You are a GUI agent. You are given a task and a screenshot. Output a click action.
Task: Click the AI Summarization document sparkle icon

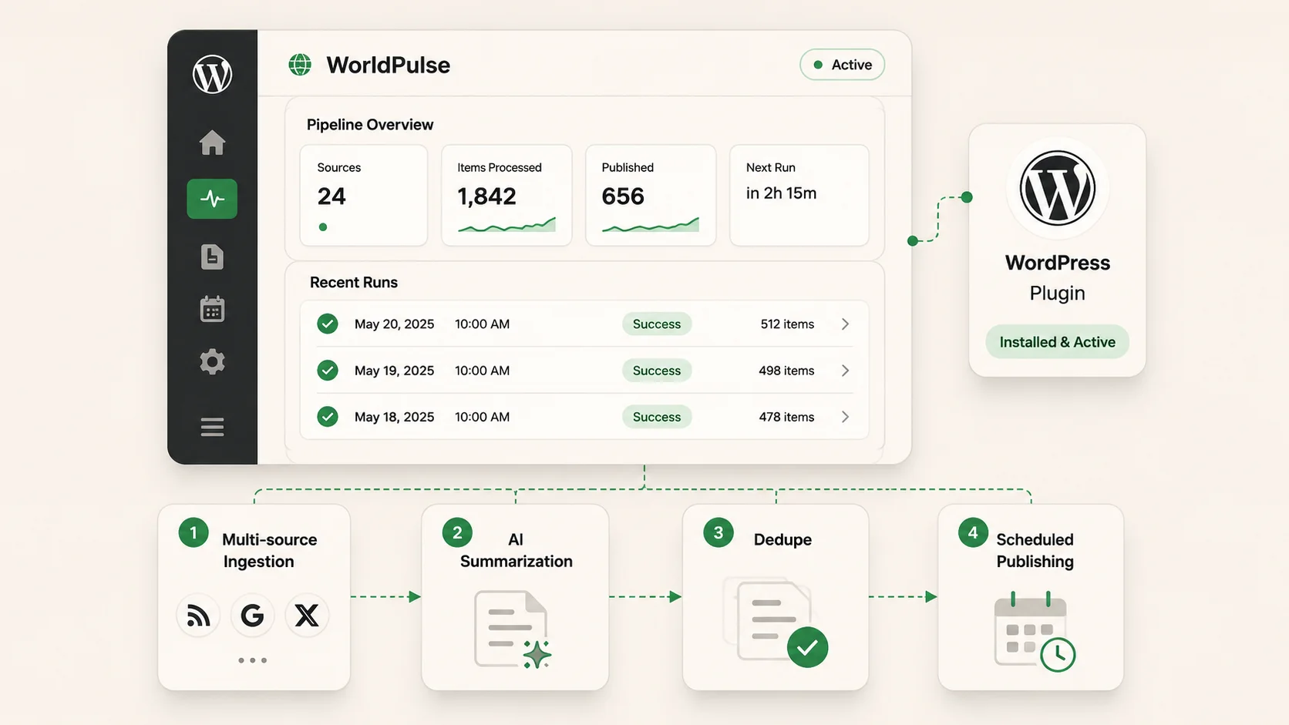(x=513, y=629)
